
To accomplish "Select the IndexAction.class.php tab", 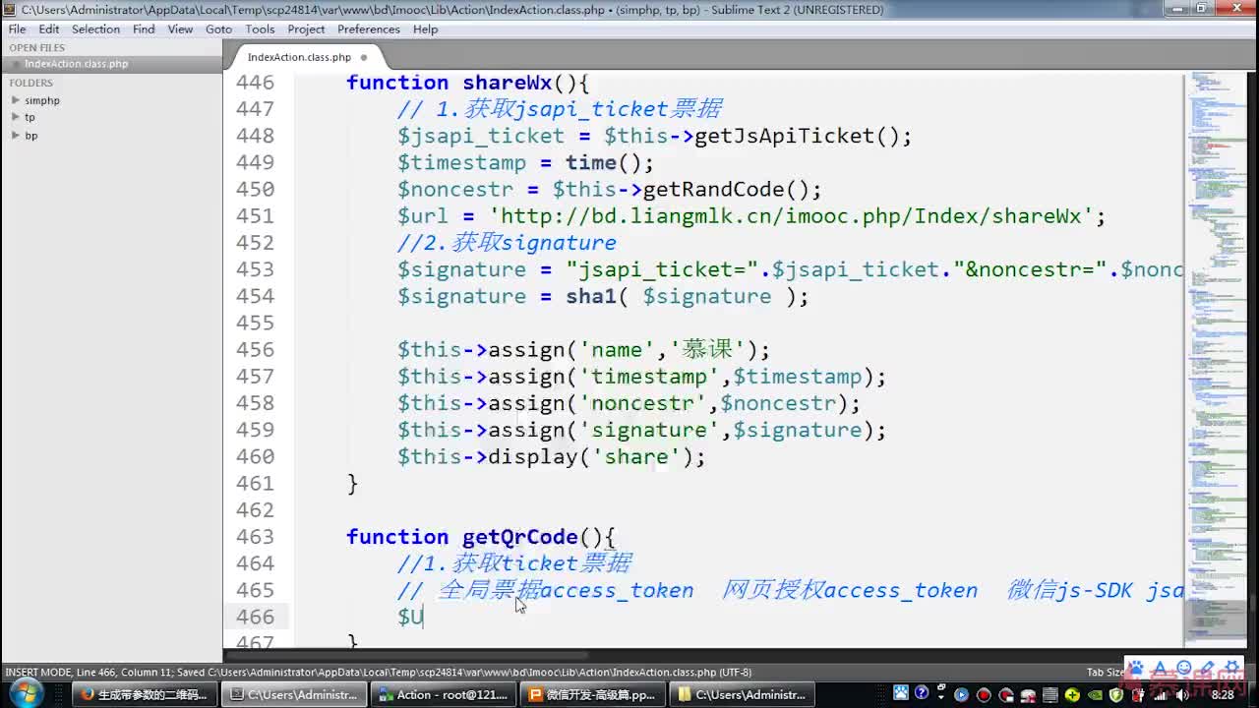I will pyautogui.click(x=299, y=58).
